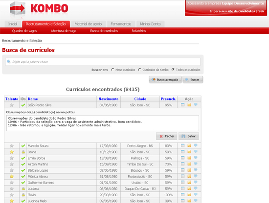Toggle talent star for Marcelo Souza
Screen dimensions: 269x203
[x=12, y=146]
